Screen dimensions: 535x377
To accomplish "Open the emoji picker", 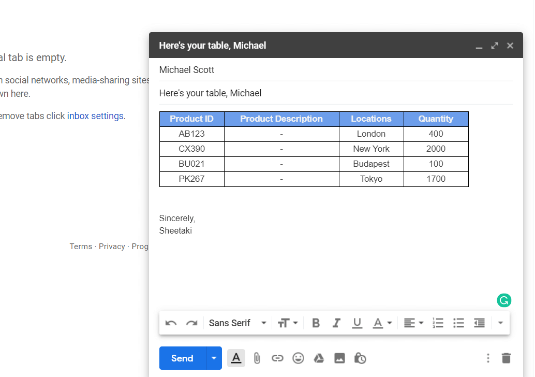I will tap(298, 358).
